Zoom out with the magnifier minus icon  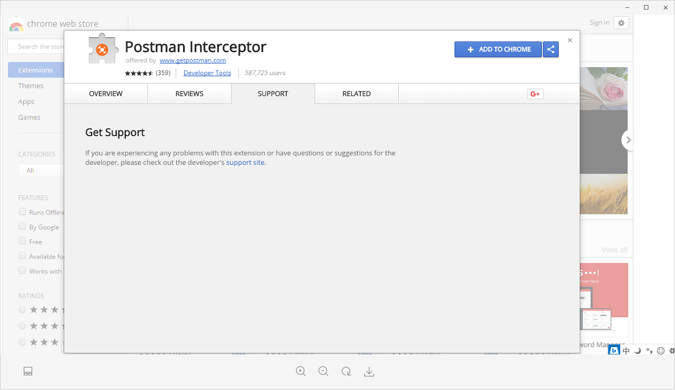(323, 371)
